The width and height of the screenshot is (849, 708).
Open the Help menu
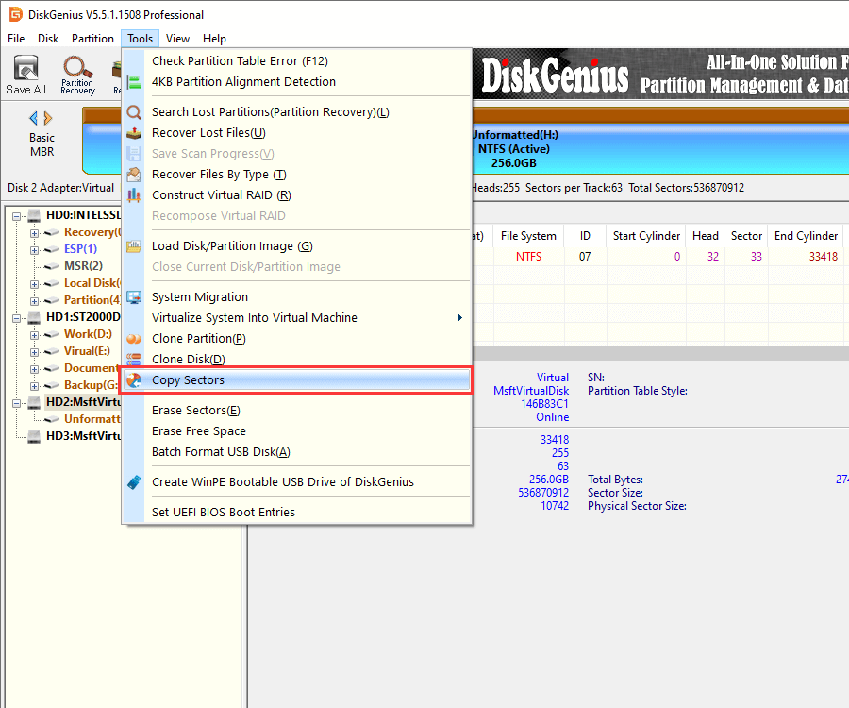click(214, 39)
